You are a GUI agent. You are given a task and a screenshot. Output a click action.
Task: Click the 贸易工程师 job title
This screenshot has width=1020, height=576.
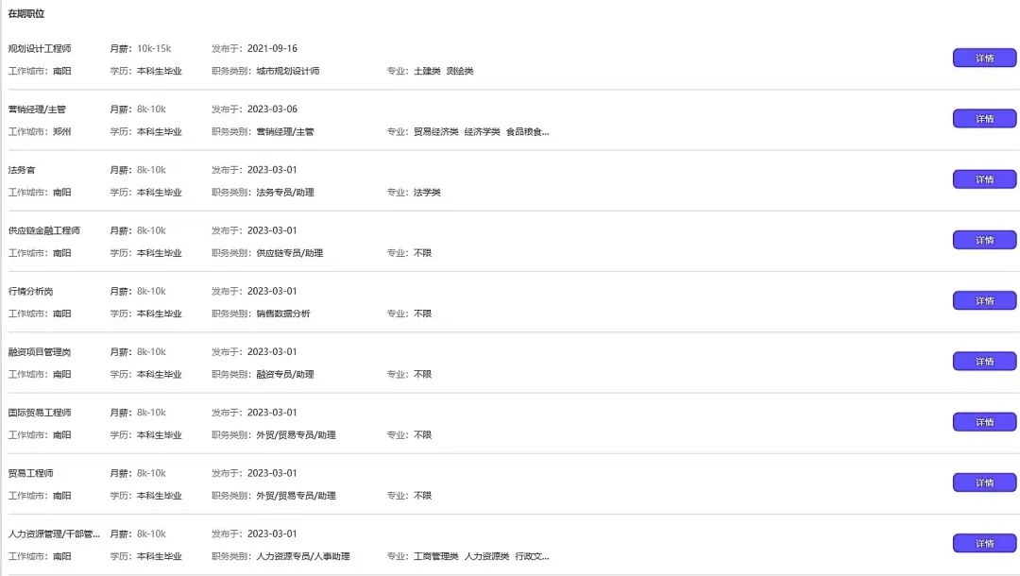pyautogui.click(x=31, y=473)
